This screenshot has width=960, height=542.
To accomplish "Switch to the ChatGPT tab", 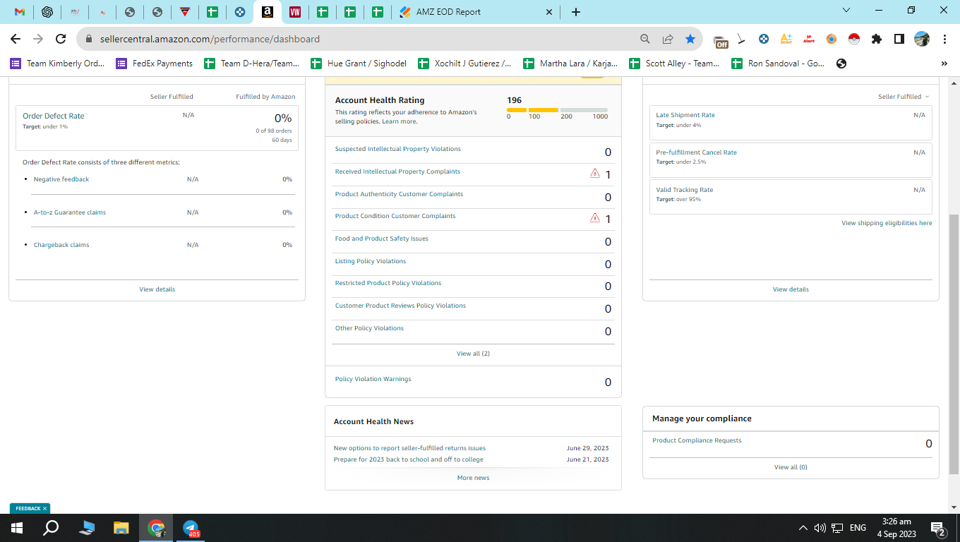I will tap(47, 12).
